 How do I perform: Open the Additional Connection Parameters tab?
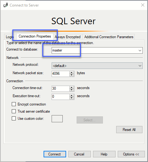pyautogui.click(x=109, y=37)
